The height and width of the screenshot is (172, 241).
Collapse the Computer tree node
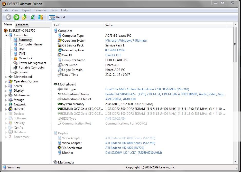click(x=6, y=35)
